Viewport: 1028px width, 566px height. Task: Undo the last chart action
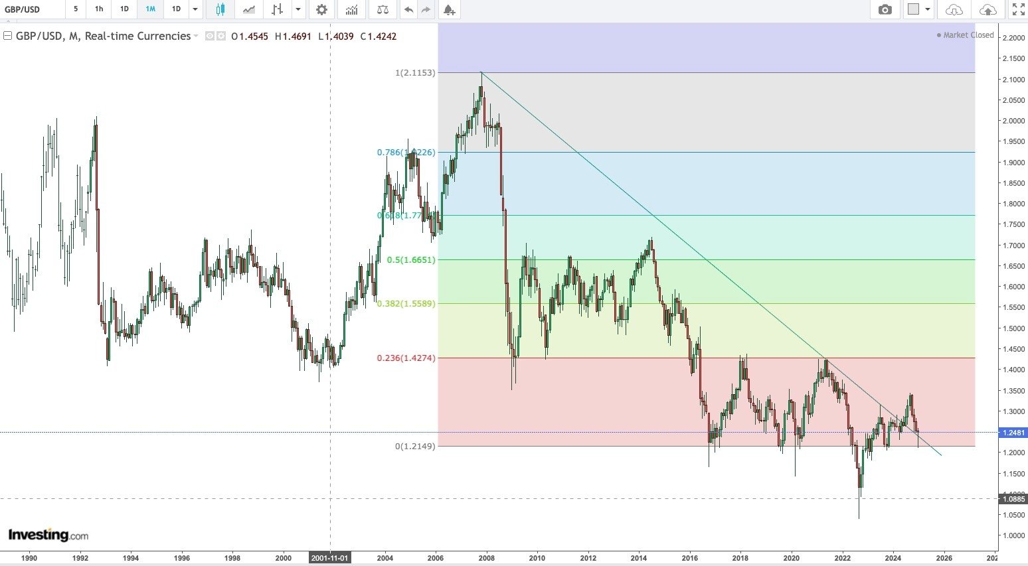pyautogui.click(x=408, y=9)
